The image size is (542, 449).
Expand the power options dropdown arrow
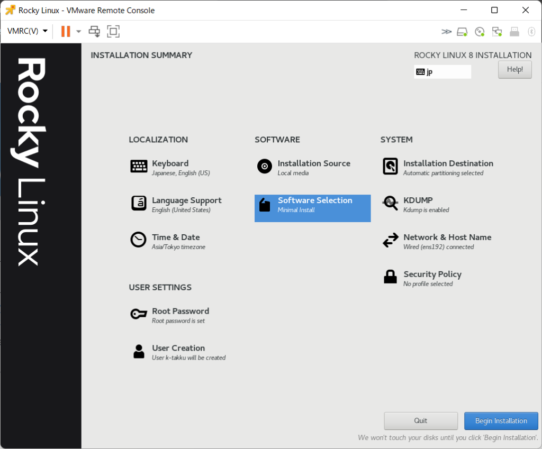[79, 31]
